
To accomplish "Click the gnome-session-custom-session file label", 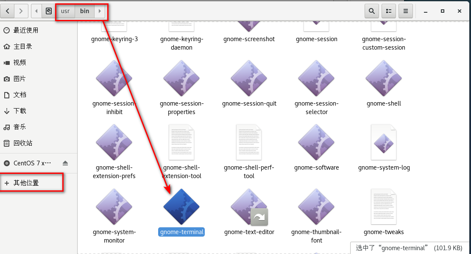I will (384, 43).
